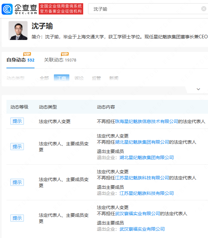Switch to the 自身动态 532 tab
208x238 pixels.
tap(21, 60)
